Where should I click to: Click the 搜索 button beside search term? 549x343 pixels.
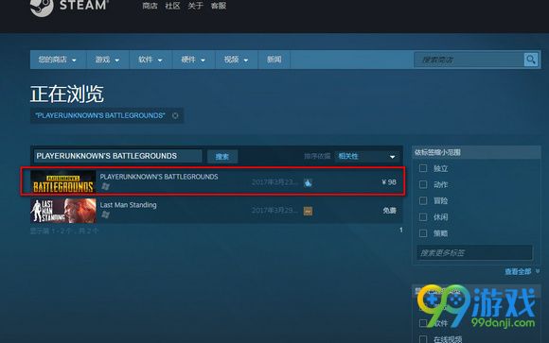(222, 156)
